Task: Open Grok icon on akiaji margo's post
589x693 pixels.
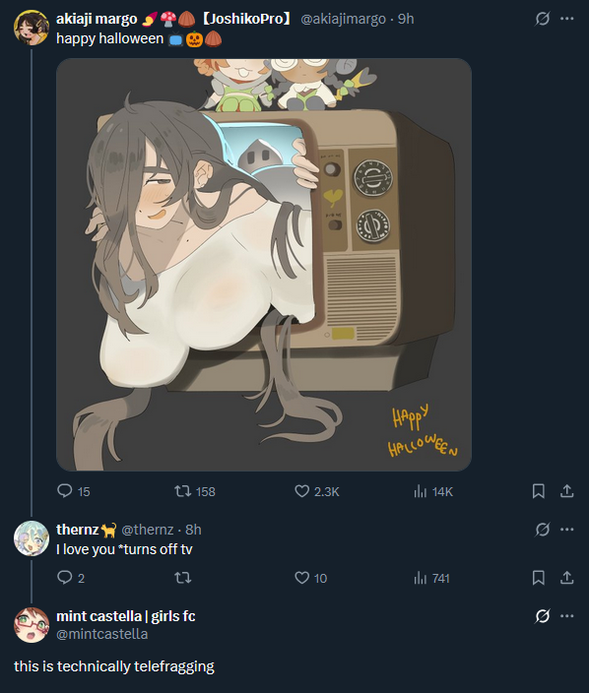Action: pyautogui.click(x=543, y=19)
